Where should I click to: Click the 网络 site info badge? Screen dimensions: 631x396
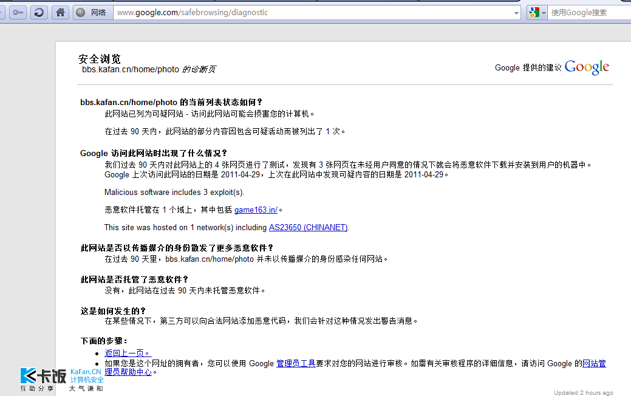click(x=92, y=13)
